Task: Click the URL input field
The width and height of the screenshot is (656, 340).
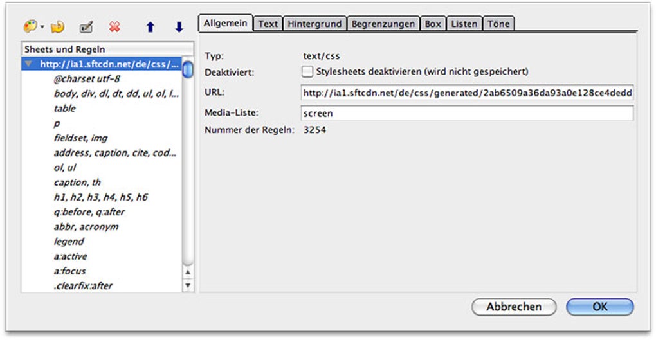Action: pyautogui.click(x=467, y=93)
